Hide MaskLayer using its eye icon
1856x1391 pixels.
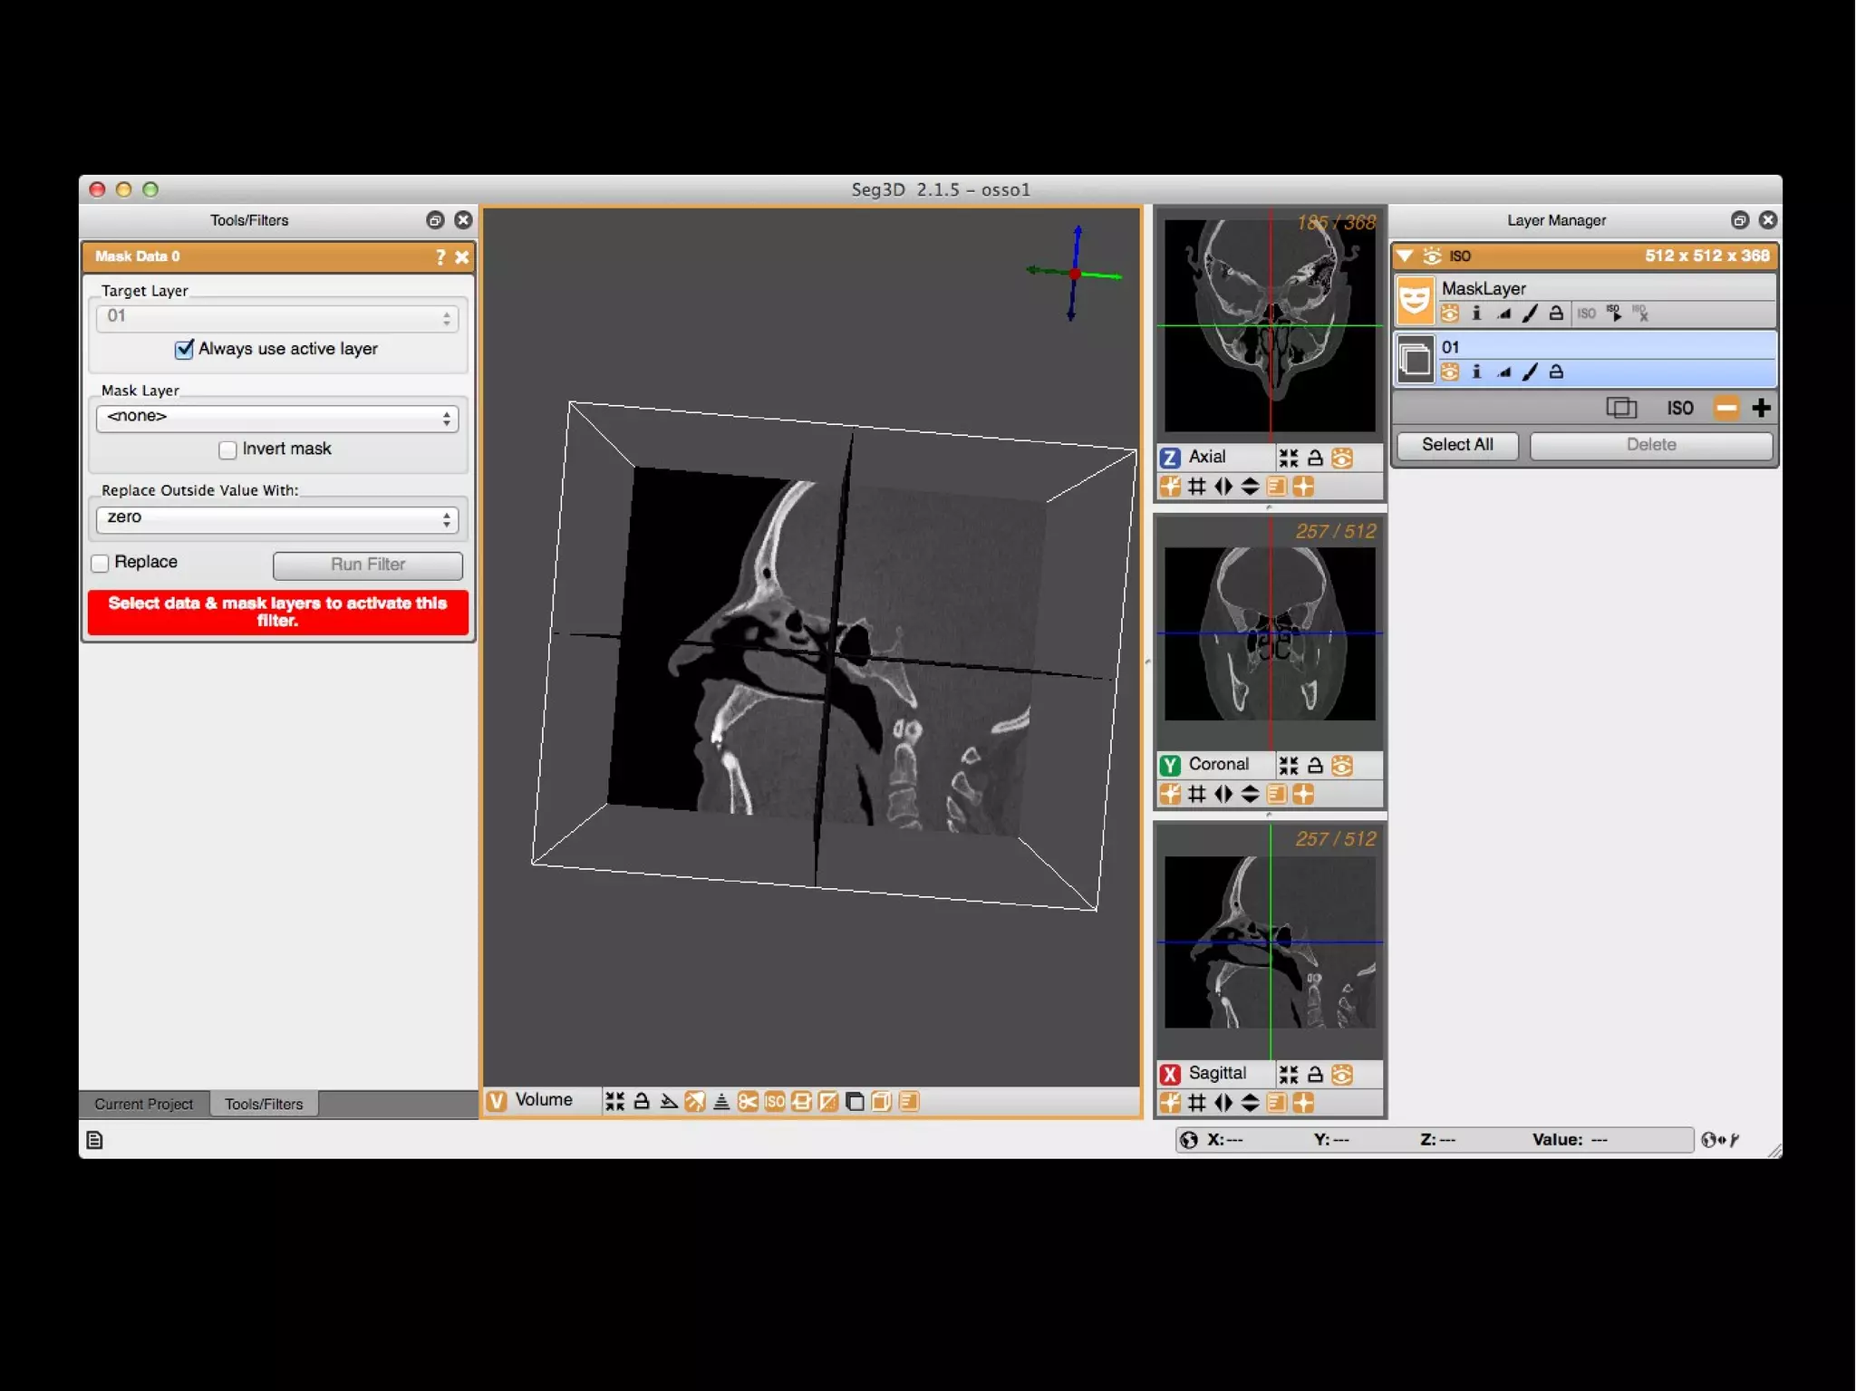[1450, 314]
